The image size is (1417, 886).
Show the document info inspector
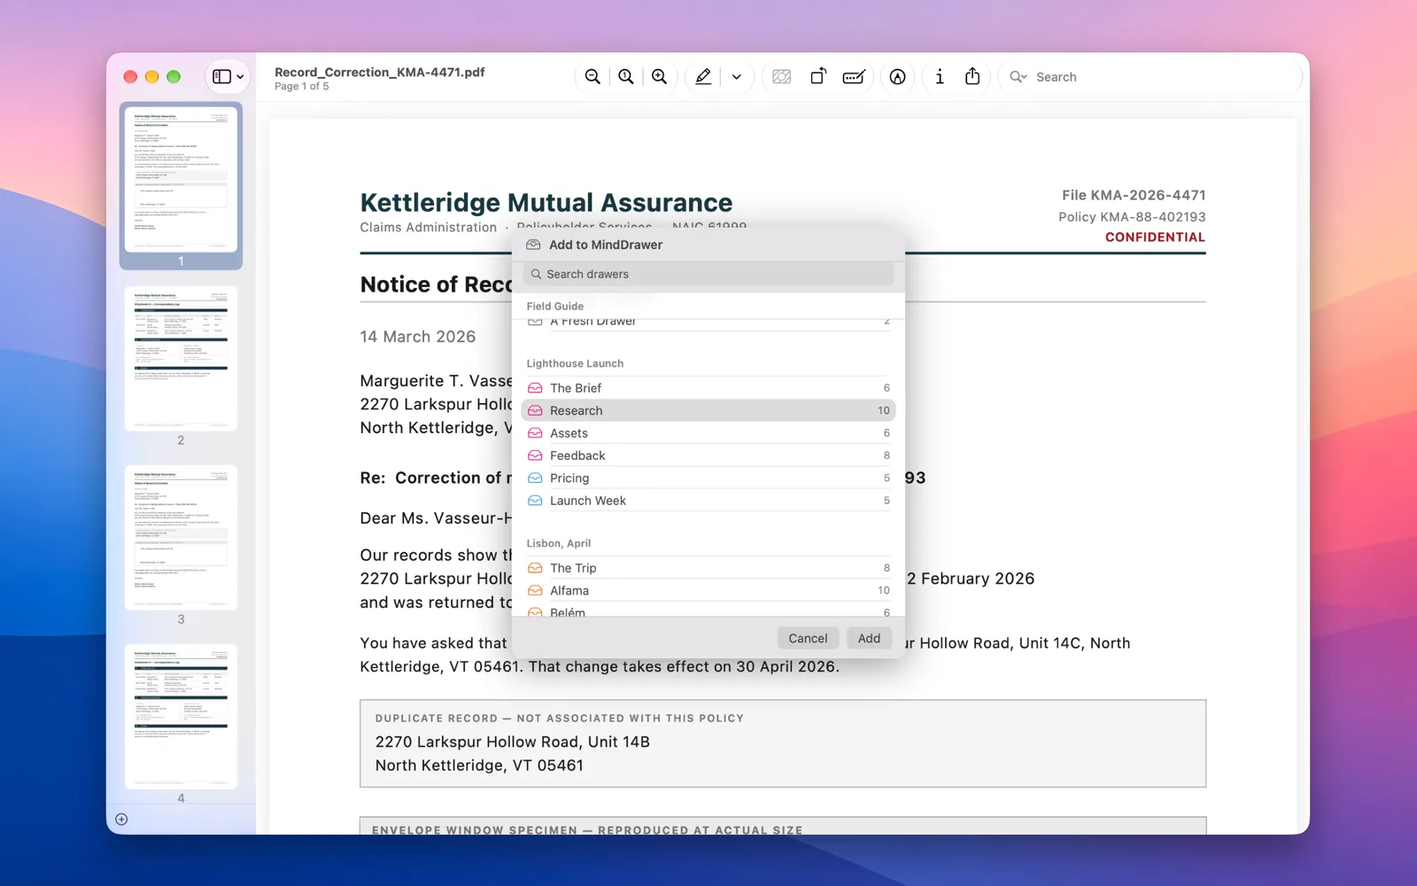[940, 77]
